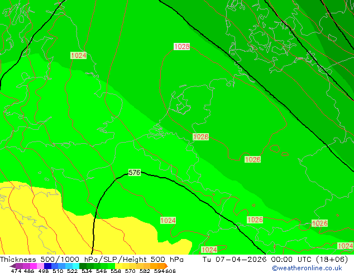Pick the magenta legend swatch above 486

33,266
